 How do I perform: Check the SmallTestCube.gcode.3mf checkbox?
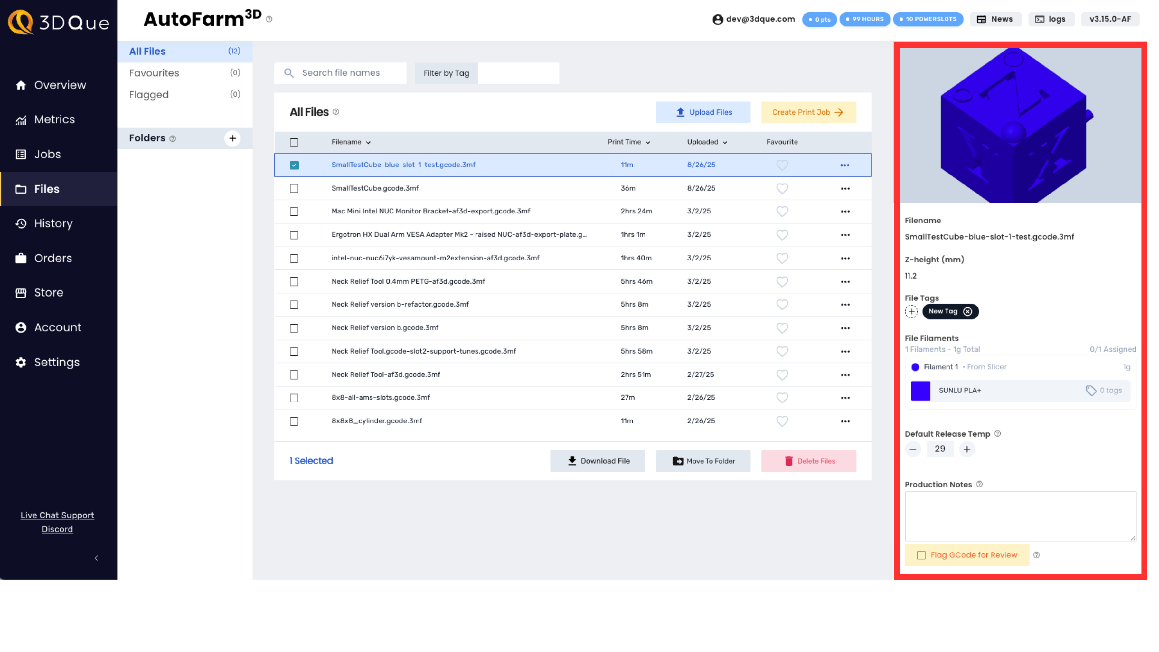[294, 188]
